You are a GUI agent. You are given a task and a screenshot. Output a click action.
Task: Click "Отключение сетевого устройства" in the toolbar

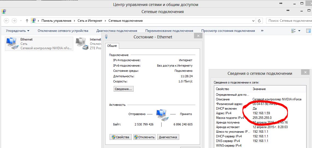(63, 31)
